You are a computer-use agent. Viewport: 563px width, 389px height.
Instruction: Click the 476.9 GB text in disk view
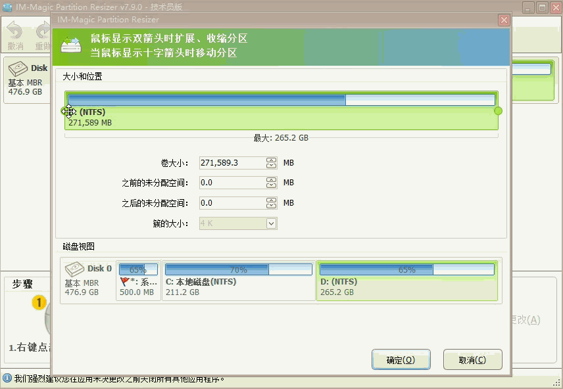tap(82, 292)
